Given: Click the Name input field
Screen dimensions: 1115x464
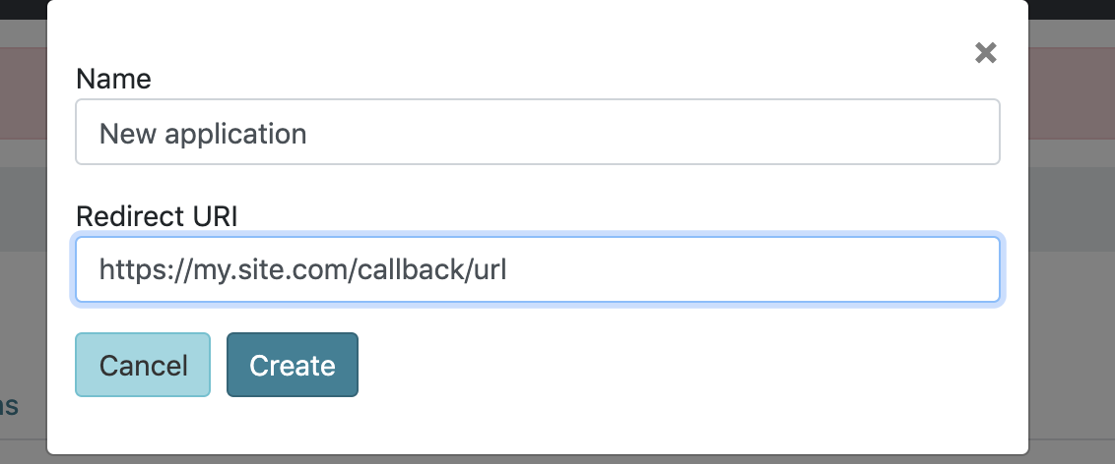Looking at the screenshot, I should point(538,132).
